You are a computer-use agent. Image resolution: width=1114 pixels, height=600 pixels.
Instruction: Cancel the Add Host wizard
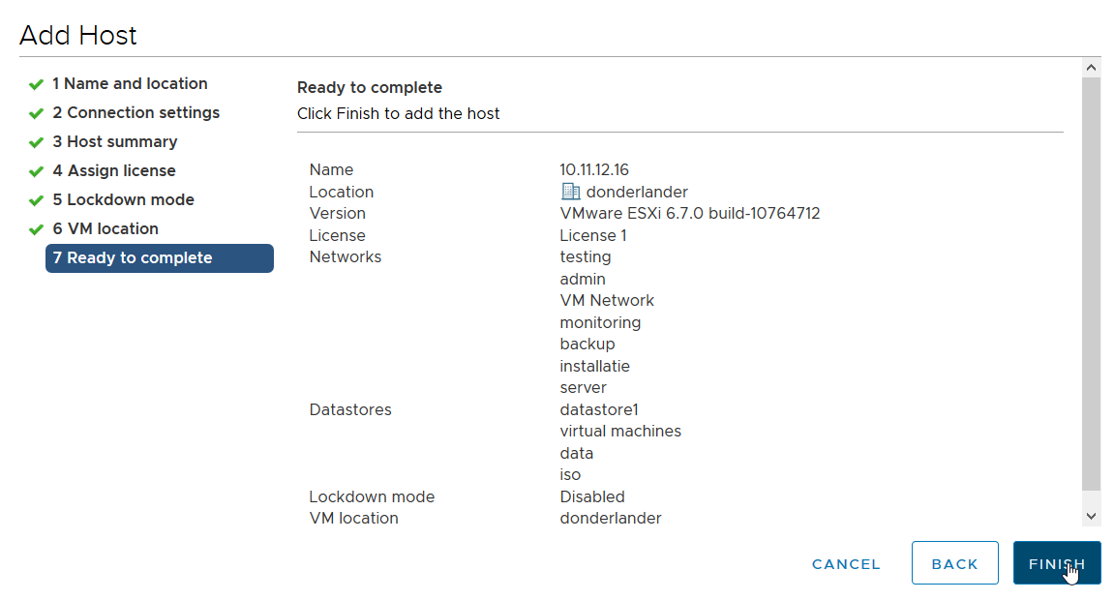(846, 563)
